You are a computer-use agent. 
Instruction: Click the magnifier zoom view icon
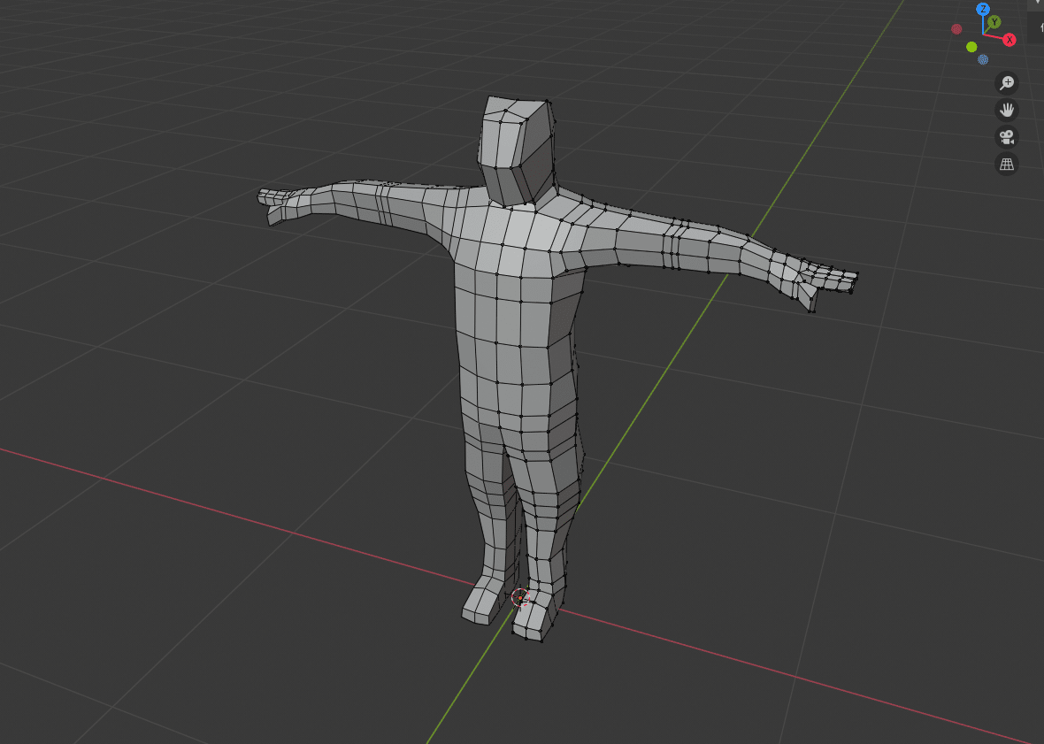1007,83
